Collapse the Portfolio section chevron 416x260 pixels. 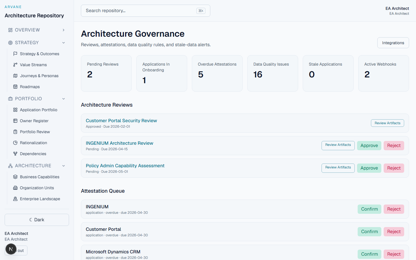[x=64, y=99]
